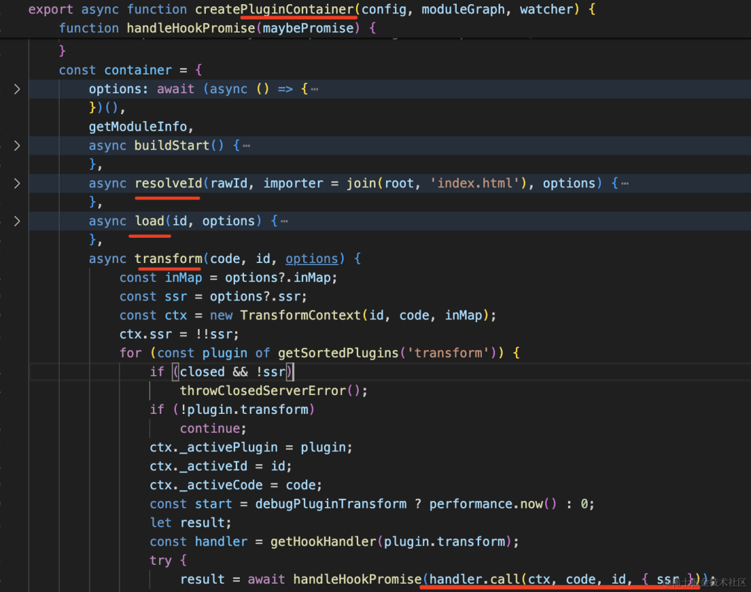Expand the folded resolveId method
The height and width of the screenshot is (592, 751).
[x=17, y=184]
